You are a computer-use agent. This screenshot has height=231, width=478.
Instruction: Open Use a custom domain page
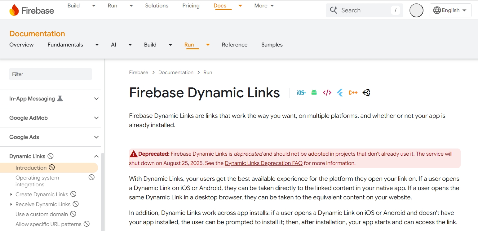(42, 214)
